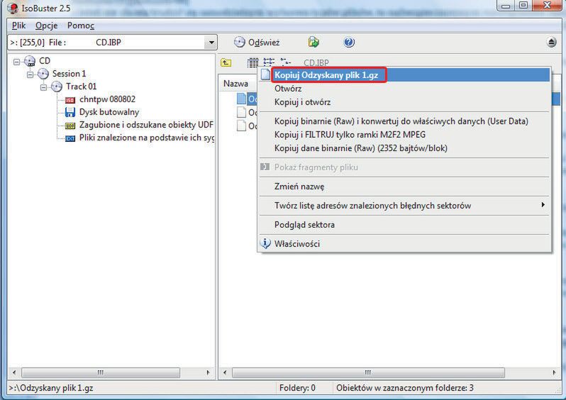Image resolution: width=566 pixels, height=400 pixels.
Task: Click the IsoBuster app title icon
Action: [x=13, y=8]
